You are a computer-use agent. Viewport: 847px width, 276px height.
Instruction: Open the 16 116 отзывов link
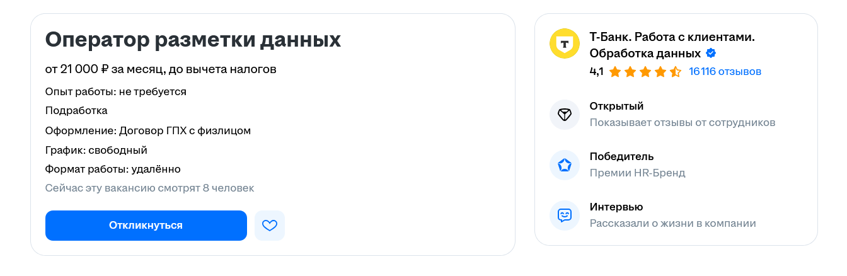coord(725,72)
